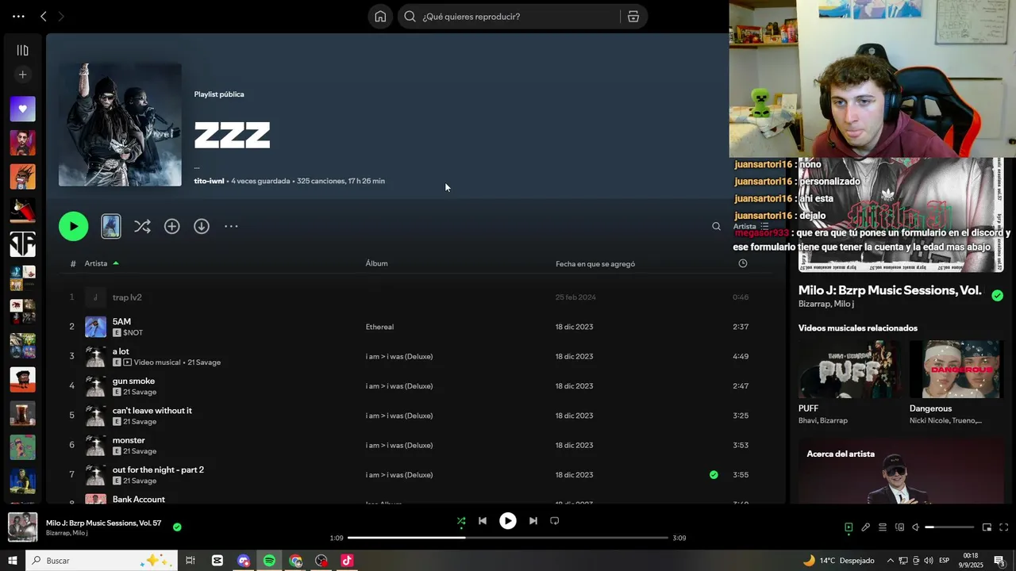Open TikTok from the taskbar
This screenshot has width=1016, height=571.
click(347, 561)
